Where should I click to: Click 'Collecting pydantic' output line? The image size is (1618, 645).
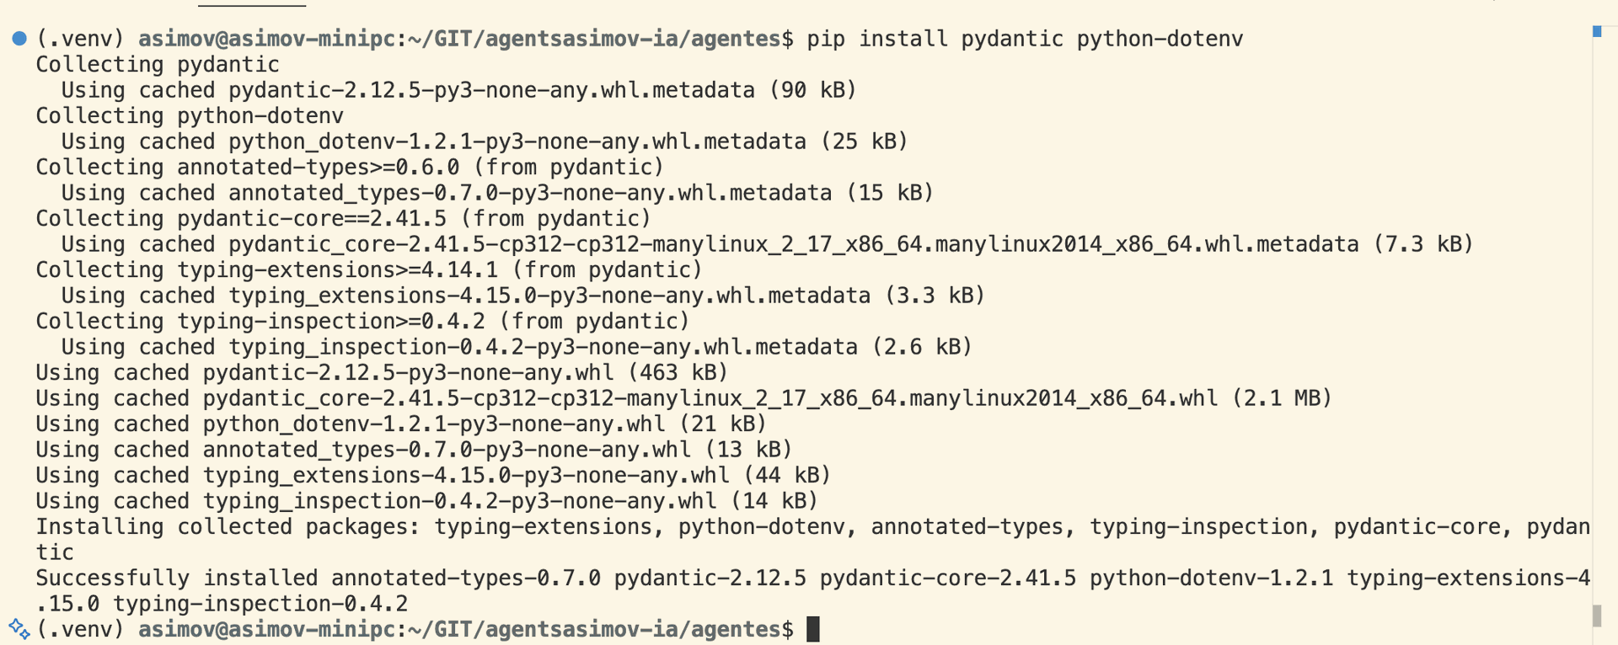click(157, 65)
